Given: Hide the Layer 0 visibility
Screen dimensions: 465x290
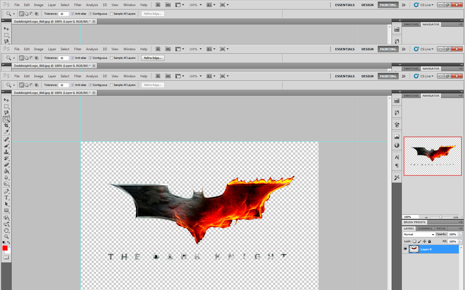Looking at the screenshot, I should (x=405, y=249).
